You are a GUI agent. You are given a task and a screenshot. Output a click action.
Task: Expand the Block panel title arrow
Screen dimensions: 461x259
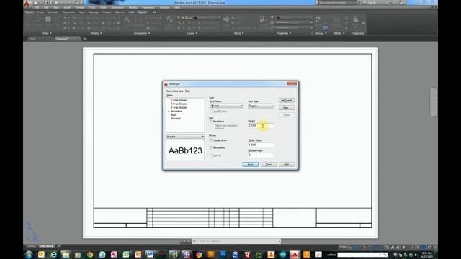click(x=243, y=34)
